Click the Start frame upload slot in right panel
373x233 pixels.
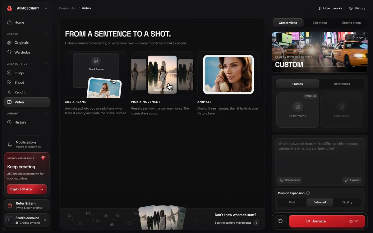297,110
